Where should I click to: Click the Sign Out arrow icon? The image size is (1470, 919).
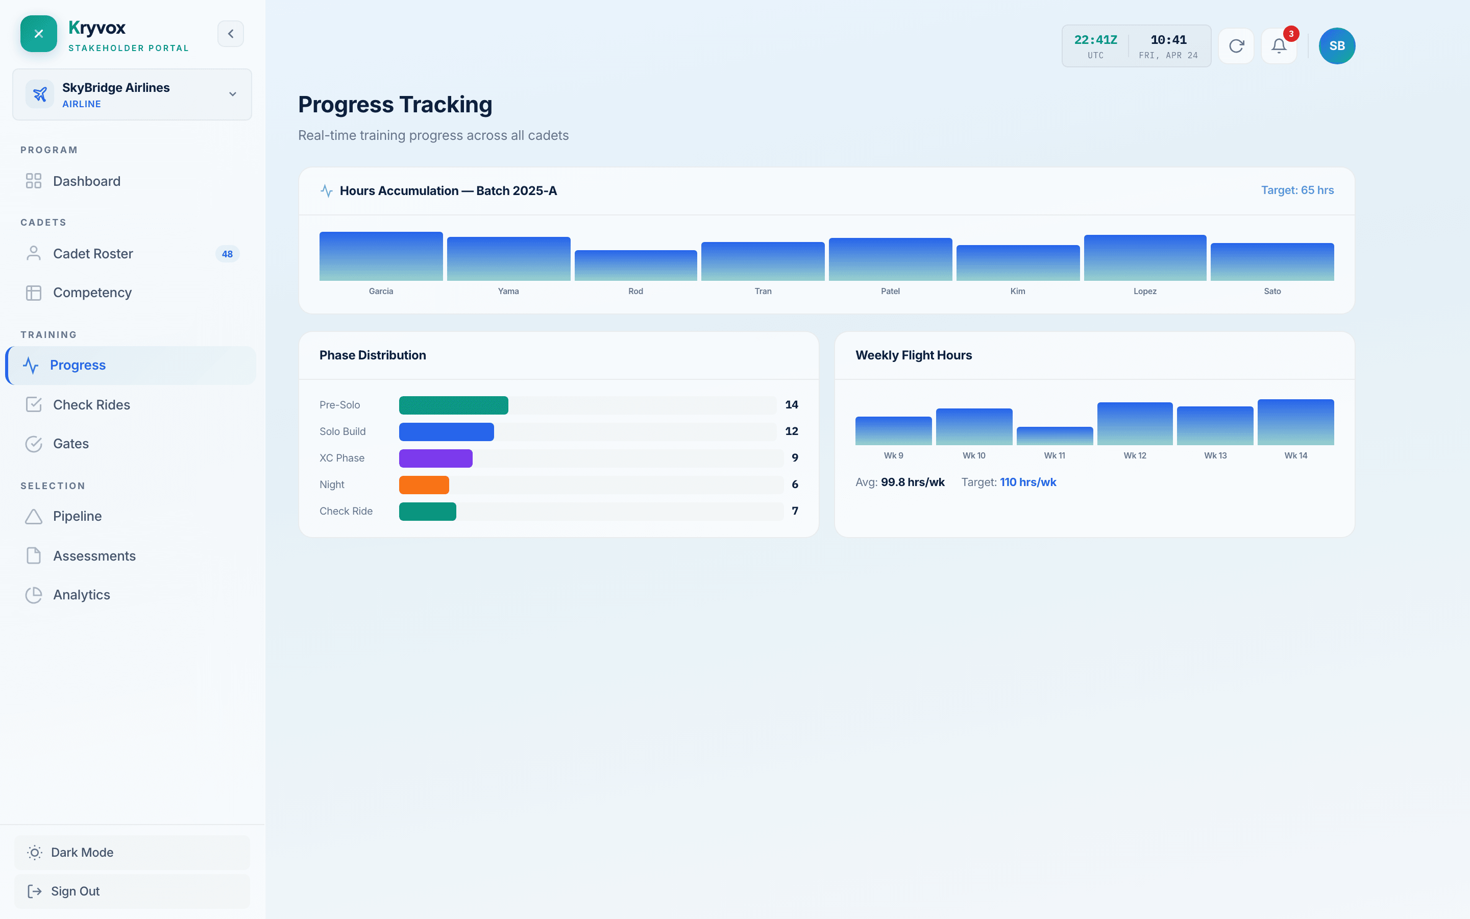tap(35, 891)
